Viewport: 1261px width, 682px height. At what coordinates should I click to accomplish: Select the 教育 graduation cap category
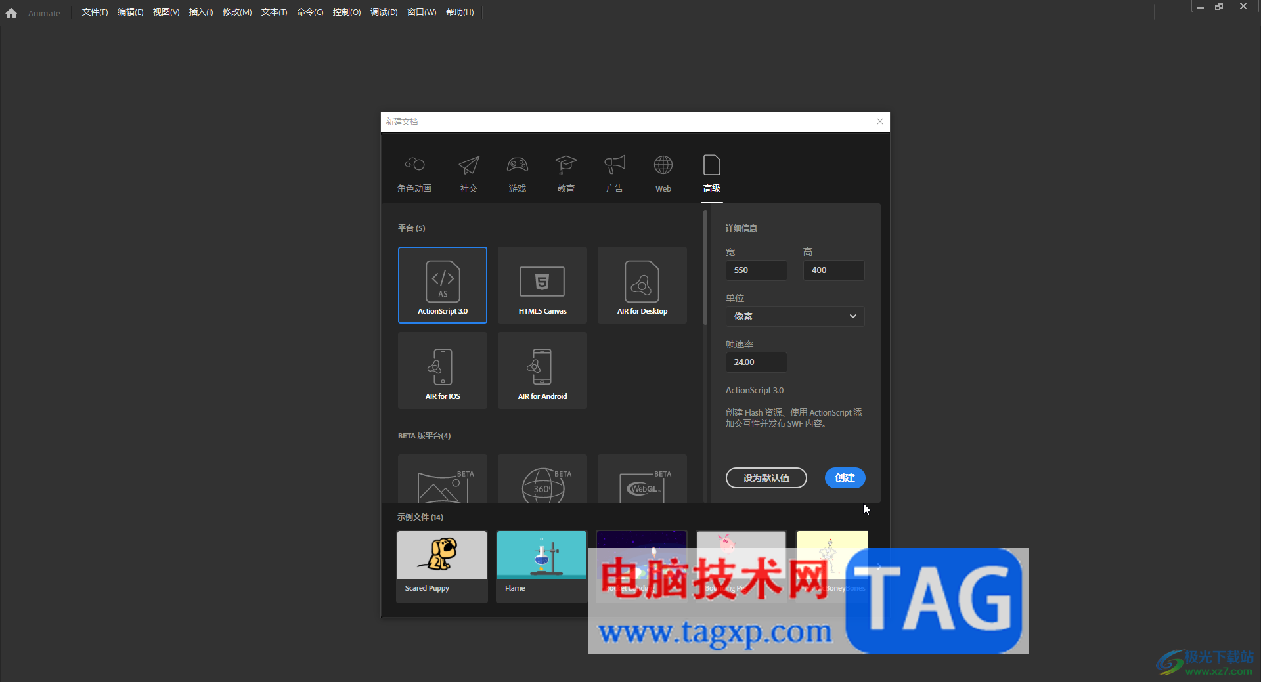(566, 174)
